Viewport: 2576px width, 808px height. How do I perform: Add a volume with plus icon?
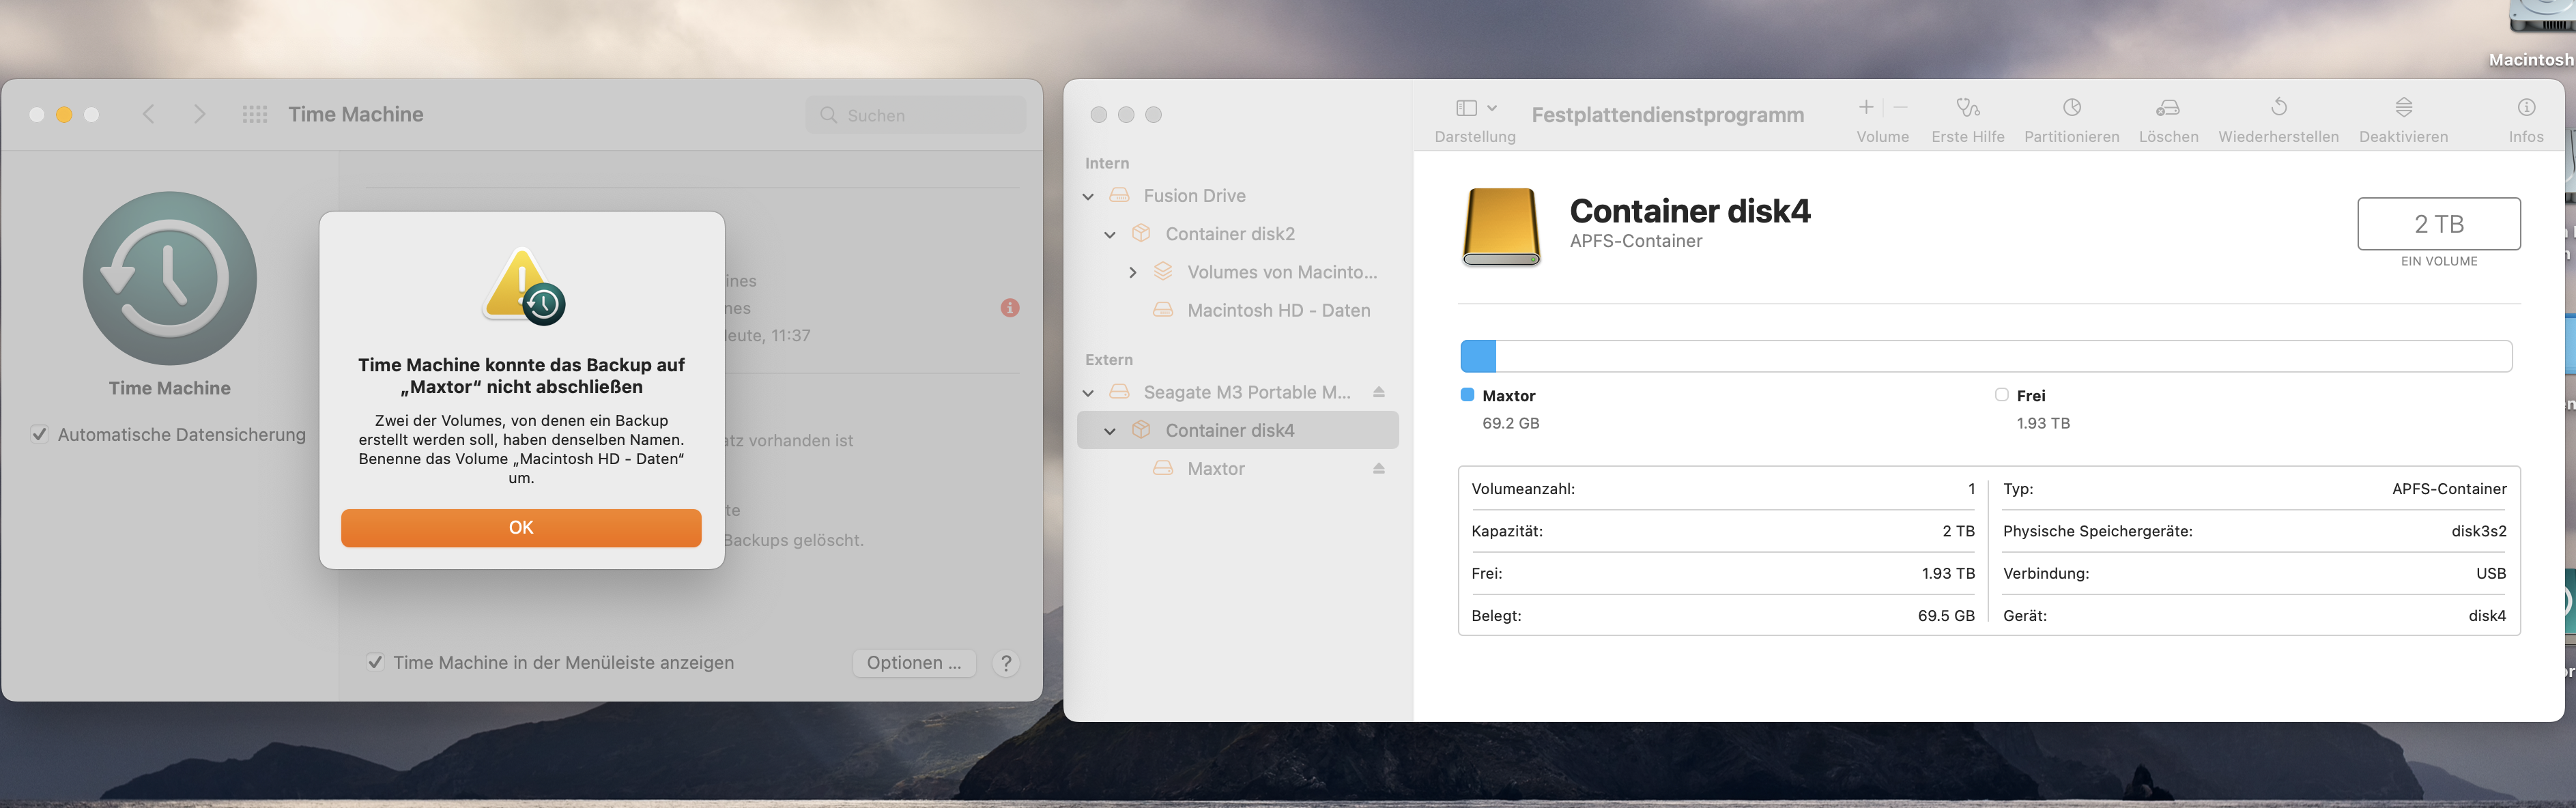tap(1866, 107)
